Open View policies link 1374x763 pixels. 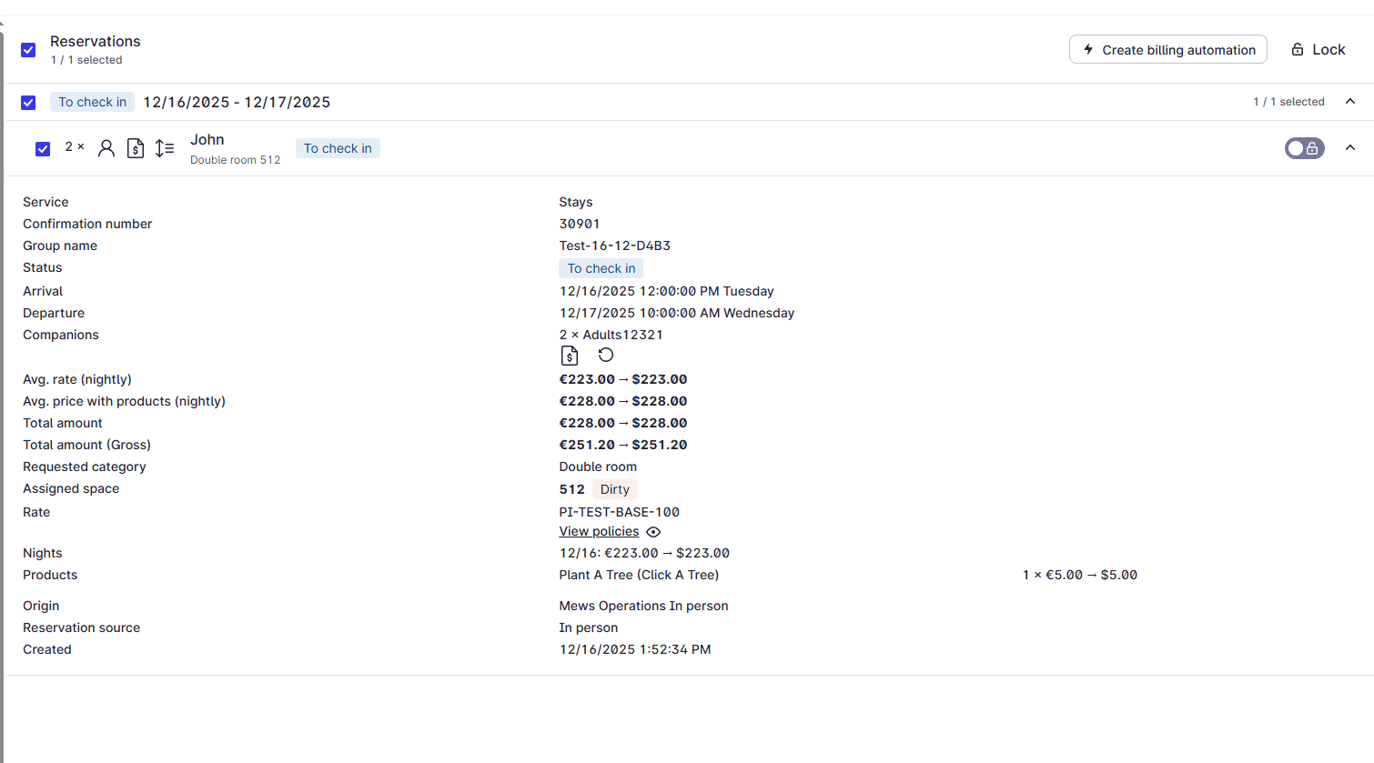click(599, 531)
